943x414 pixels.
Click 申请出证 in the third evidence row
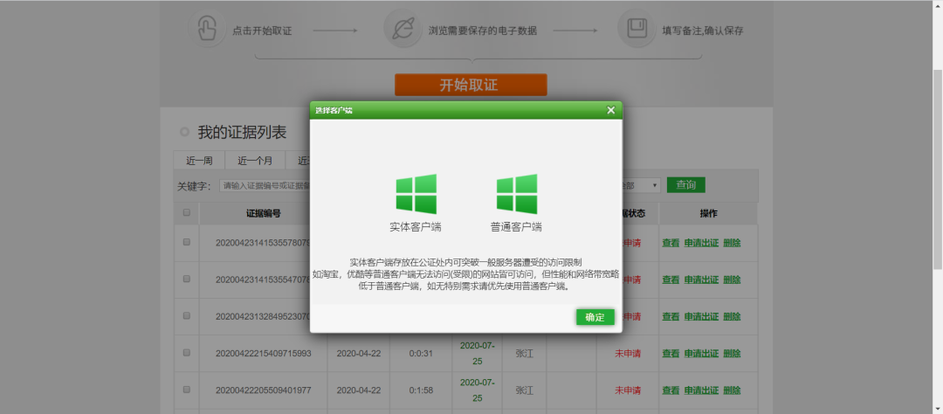point(701,316)
